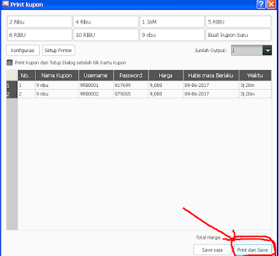Screen dimensions: 279x256
Task: Toggle Print Kupon dan Tutup Dialog checkbox
Action: click(x=10, y=63)
